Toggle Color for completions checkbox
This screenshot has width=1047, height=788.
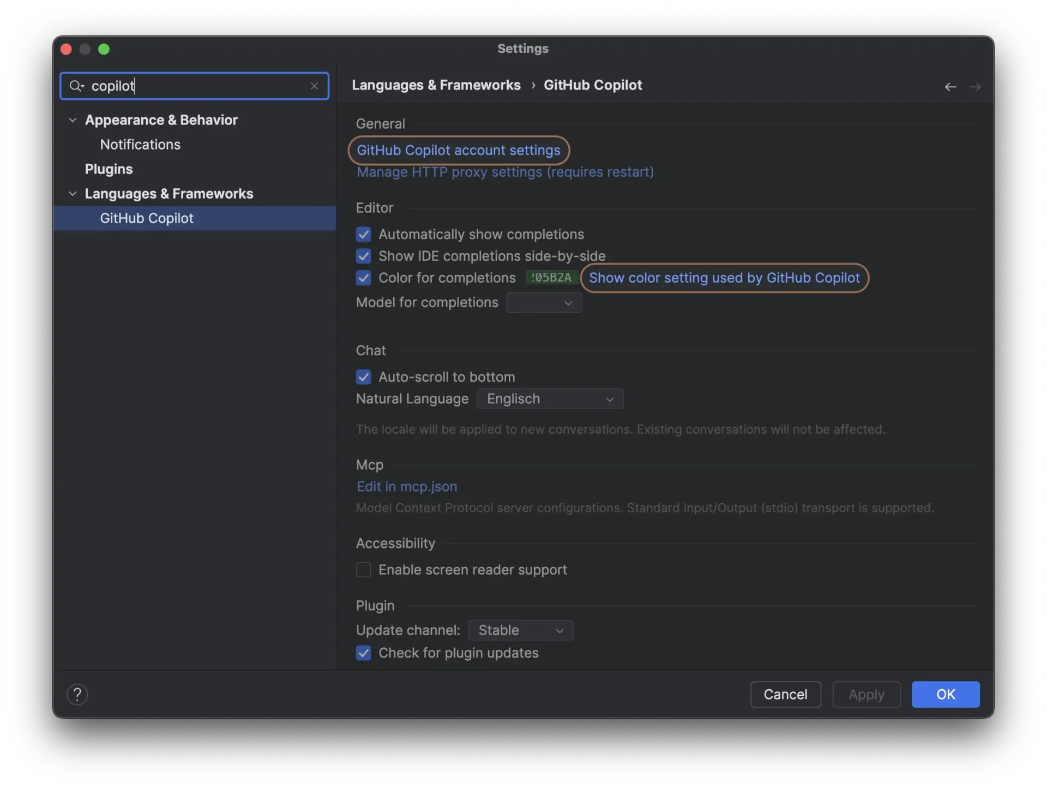pos(363,278)
